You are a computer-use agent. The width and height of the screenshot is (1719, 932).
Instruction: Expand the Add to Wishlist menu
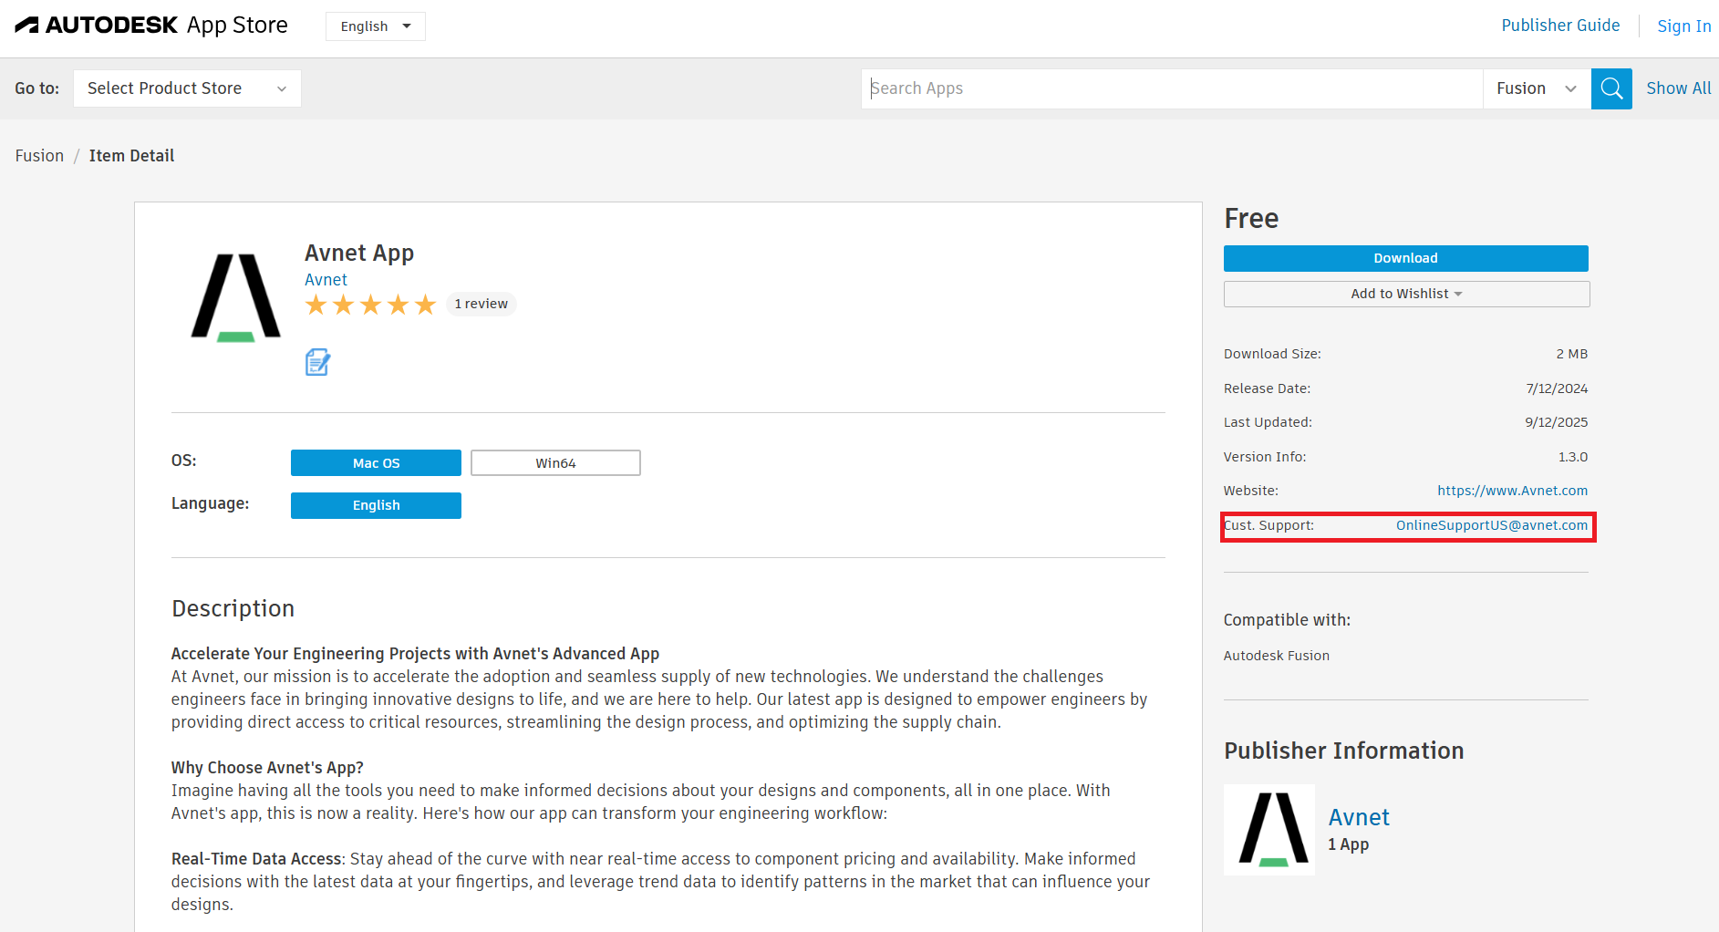1405,293
